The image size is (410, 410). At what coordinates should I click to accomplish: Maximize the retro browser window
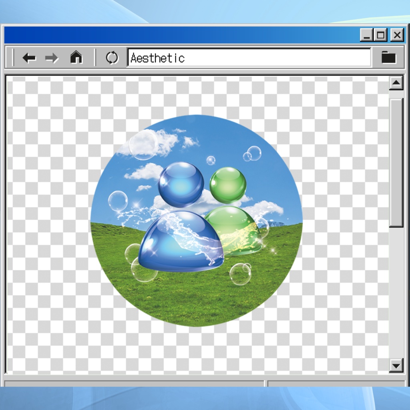pyautogui.click(x=381, y=35)
